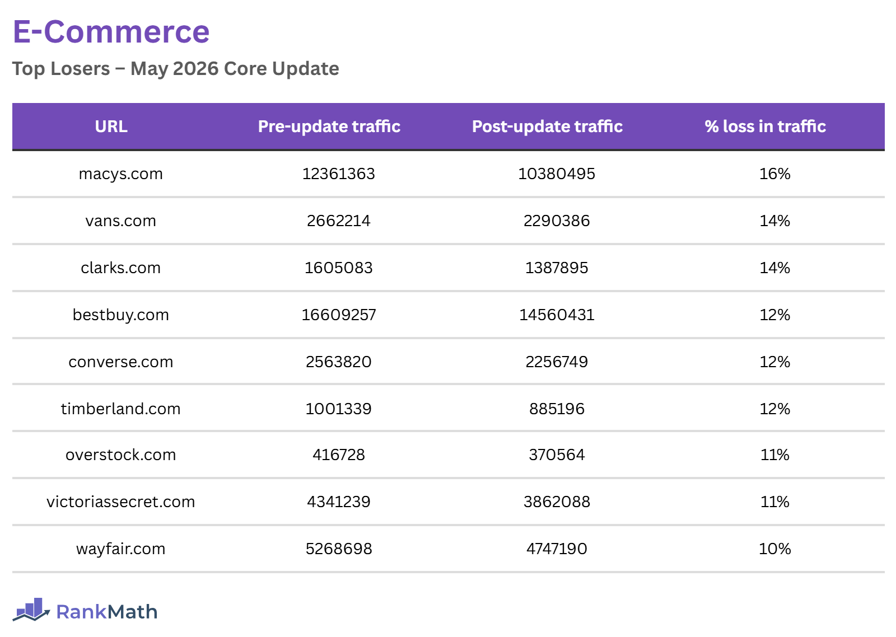
Task: Click the 11% loss for overstock.com
Action: pyautogui.click(x=775, y=455)
